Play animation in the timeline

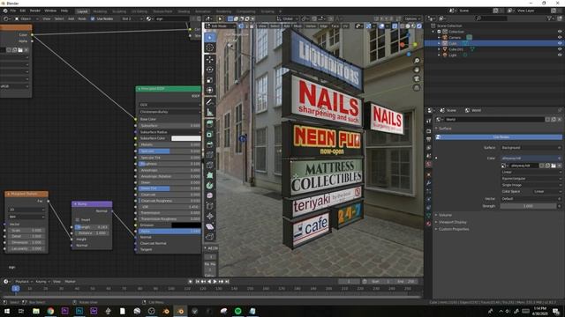[x=215, y=282]
